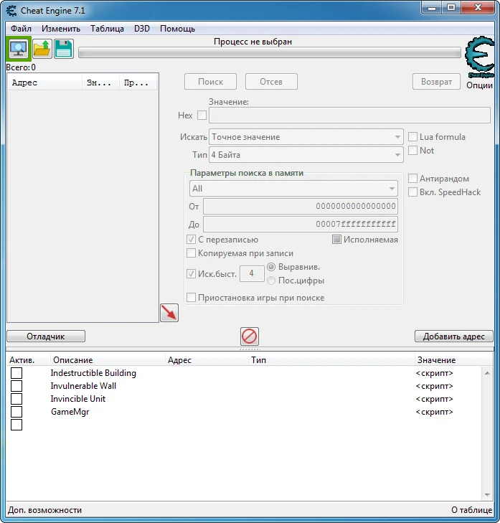Click the До stop address field
The image size is (500, 523).
[x=300, y=224]
